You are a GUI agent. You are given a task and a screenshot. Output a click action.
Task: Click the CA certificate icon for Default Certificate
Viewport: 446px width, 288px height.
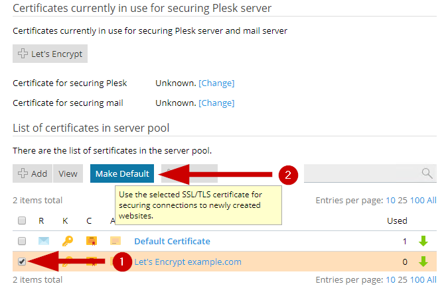pyautogui.click(x=115, y=242)
